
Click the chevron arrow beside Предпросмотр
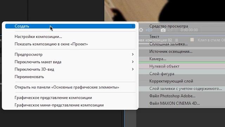(x=133, y=54)
